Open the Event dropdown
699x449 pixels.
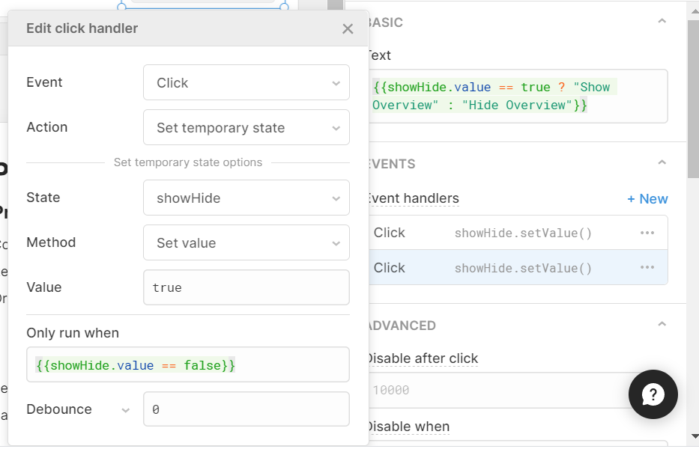[x=246, y=82]
